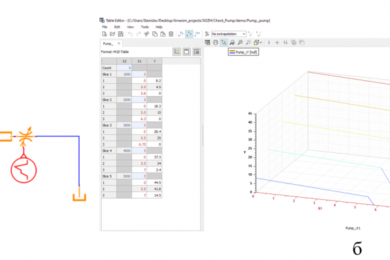Select the Count value cell showing 5
This screenshot has width=390, height=260.
124,68
